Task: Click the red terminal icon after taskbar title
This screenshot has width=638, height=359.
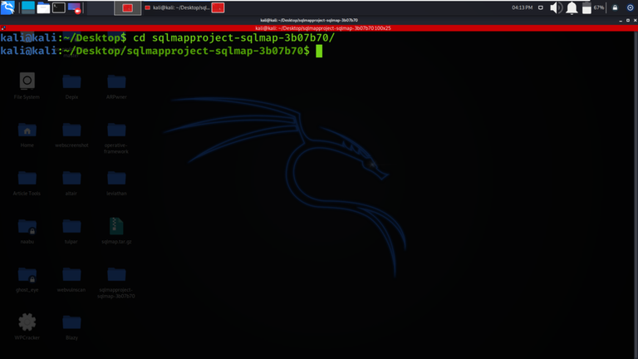Action: (218, 7)
